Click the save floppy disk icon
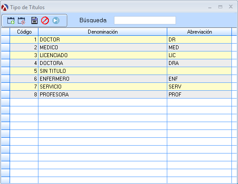 pyautogui.click(x=34, y=20)
